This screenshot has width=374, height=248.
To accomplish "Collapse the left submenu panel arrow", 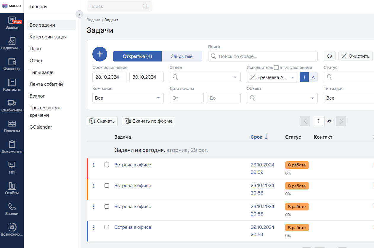I will (x=79, y=14).
